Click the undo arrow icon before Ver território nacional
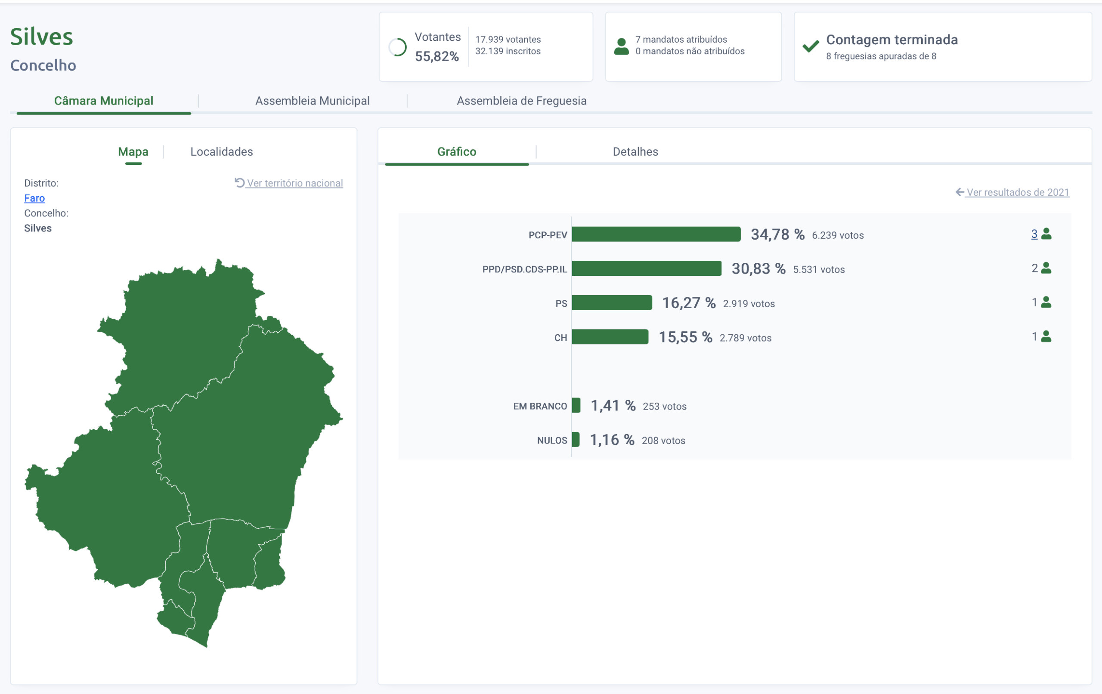 pyautogui.click(x=239, y=182)
